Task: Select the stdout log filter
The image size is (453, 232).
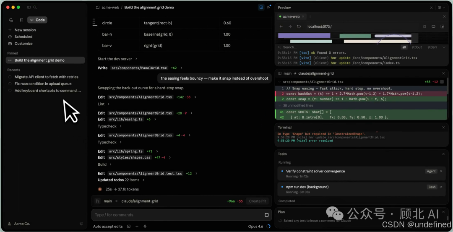Action: pos(417,47)
